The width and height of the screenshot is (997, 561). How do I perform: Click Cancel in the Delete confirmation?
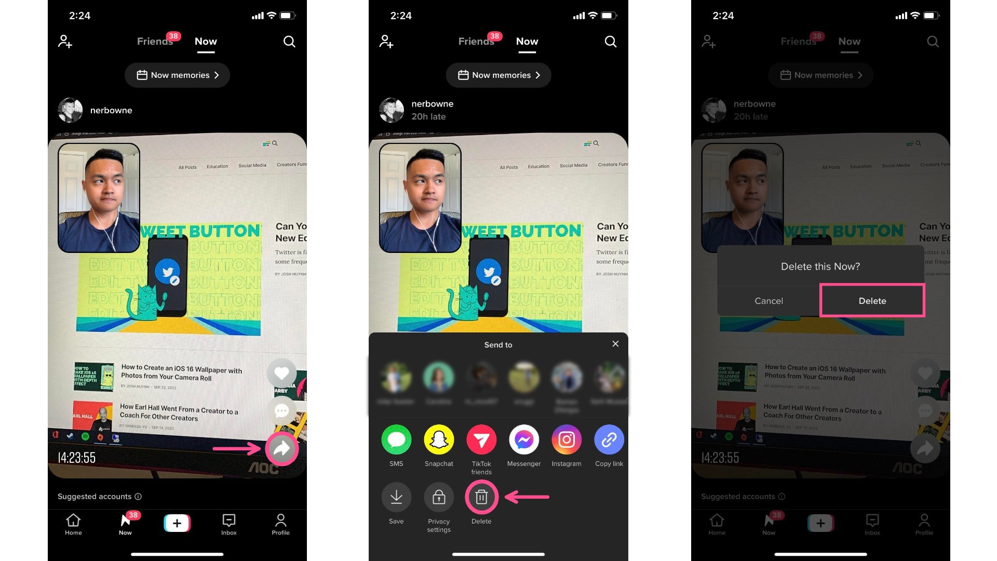click(769, 300)
